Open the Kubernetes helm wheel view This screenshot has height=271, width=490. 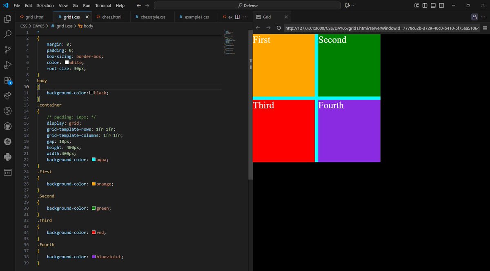point(7,141)
